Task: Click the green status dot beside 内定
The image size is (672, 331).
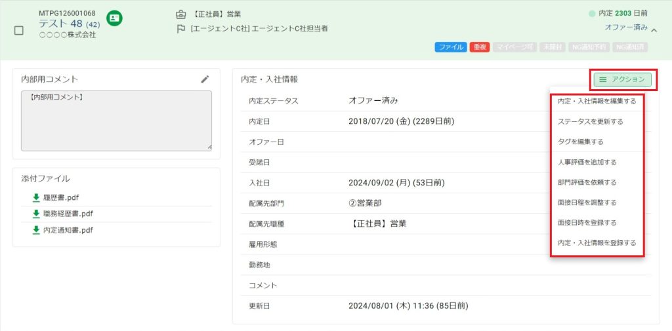Action: pos(592,13)
